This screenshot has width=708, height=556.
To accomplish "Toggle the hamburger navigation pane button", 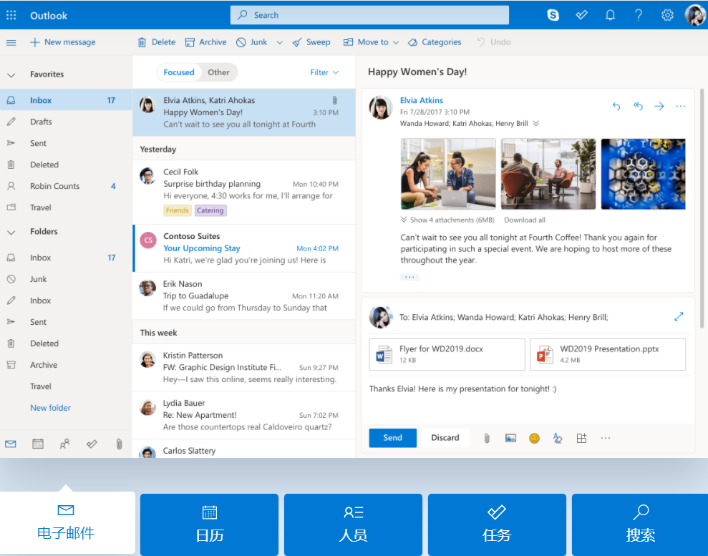I will (11, 42).
